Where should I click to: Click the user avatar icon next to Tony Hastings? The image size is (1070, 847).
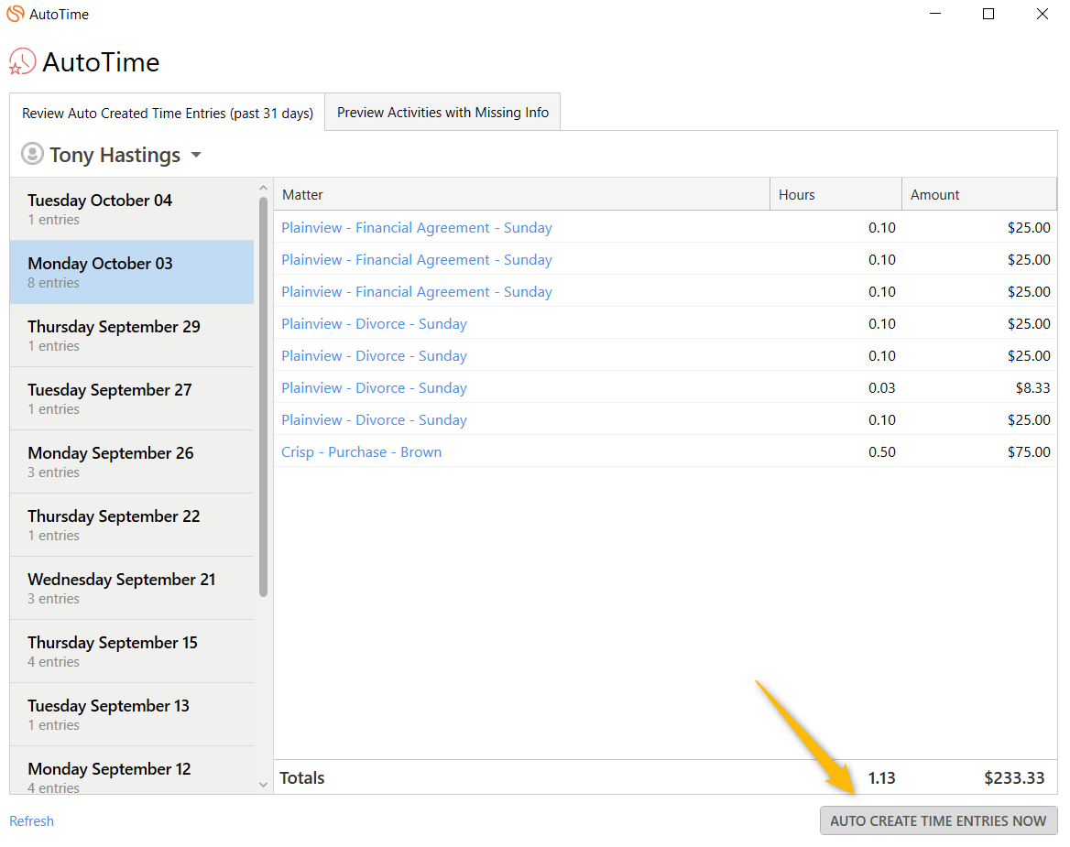[x=32, y=154]
